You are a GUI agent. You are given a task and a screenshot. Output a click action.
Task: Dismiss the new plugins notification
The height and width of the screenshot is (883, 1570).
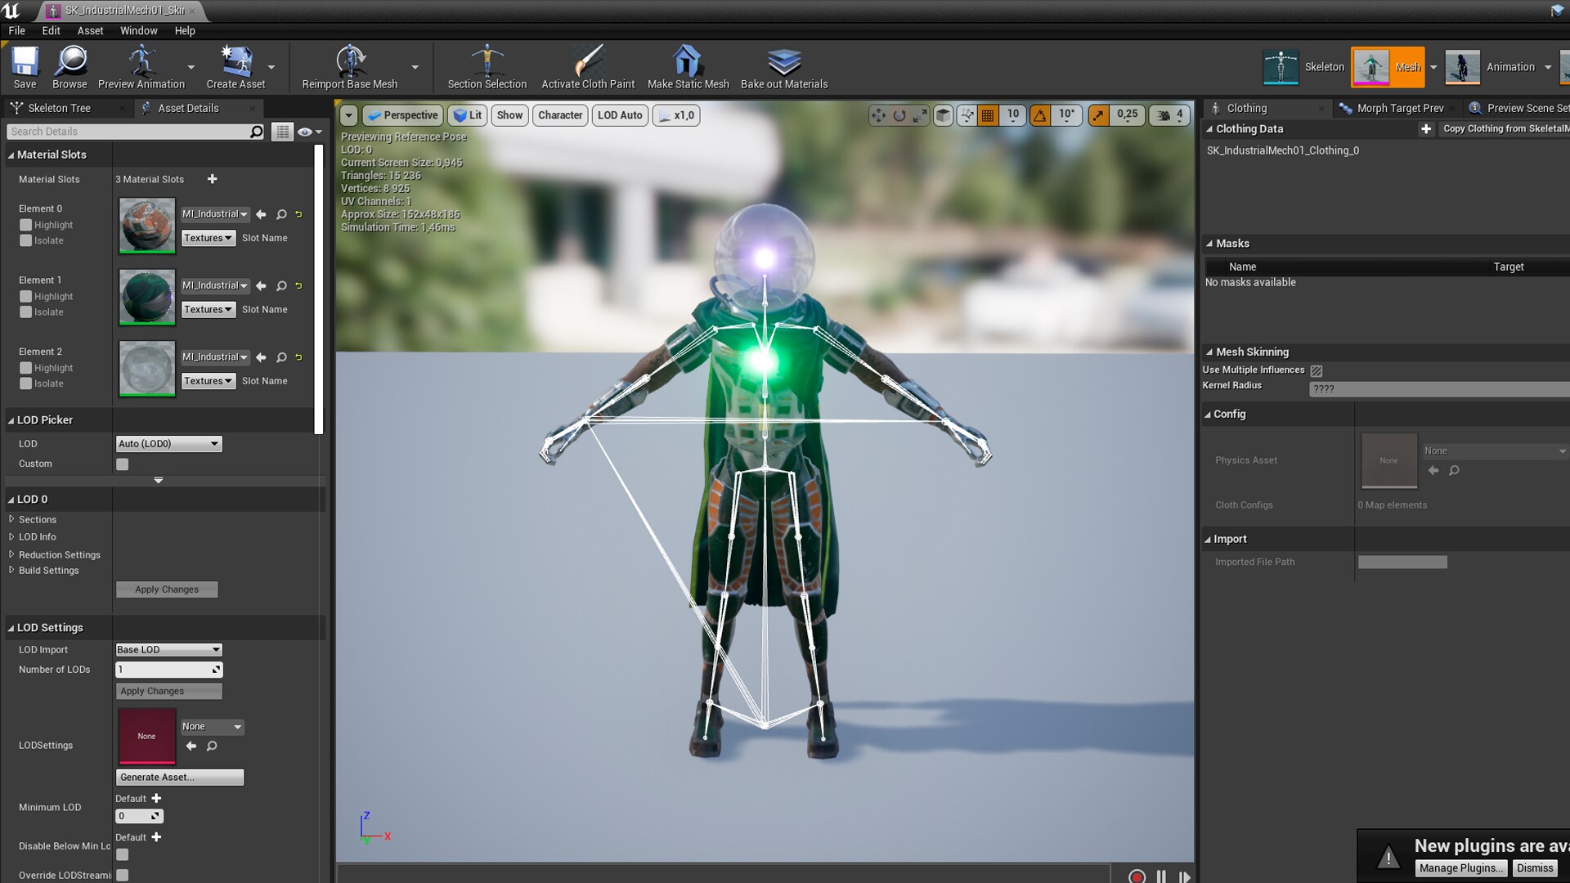[1534, 868]
